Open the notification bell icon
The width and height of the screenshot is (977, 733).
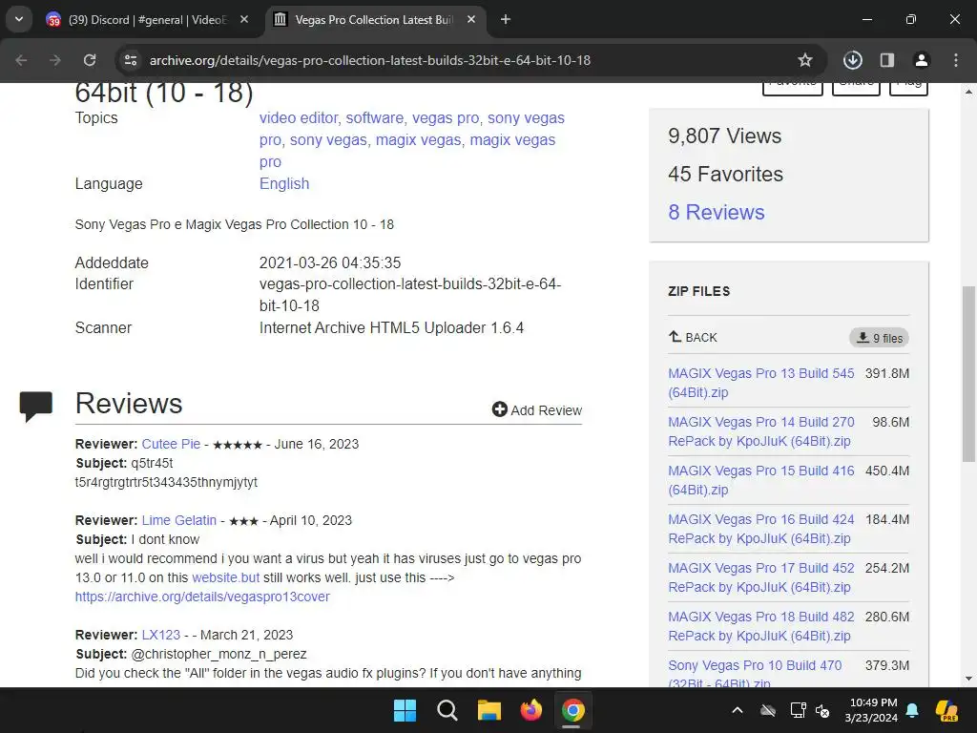(912, 710)
